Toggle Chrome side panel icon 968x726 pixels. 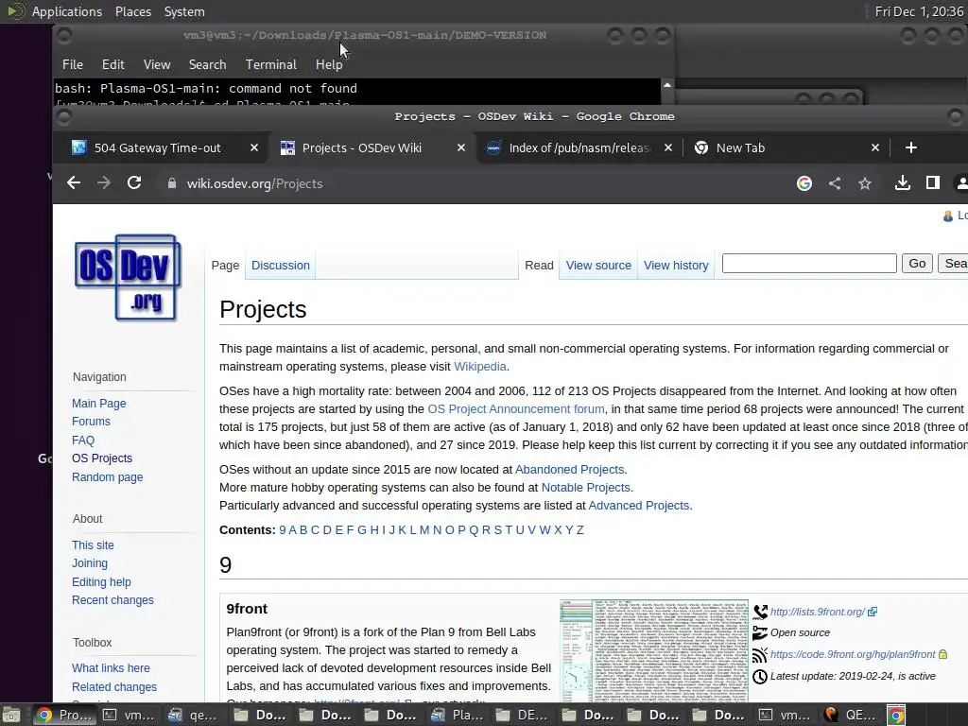pyautogui.click(x=933, y=182)
